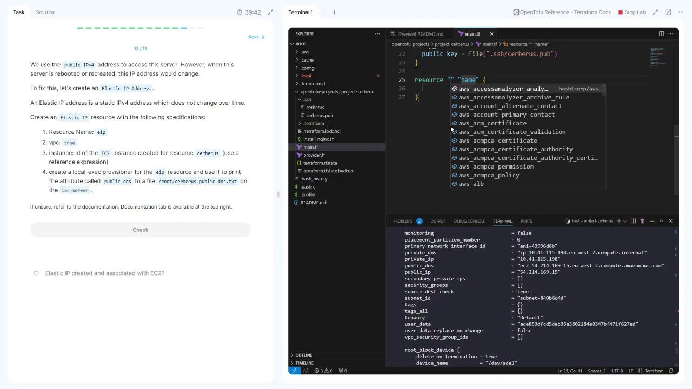Open the PROBLEMS panel tab
The height and width of the screenshot is (389, 692).
403,221
